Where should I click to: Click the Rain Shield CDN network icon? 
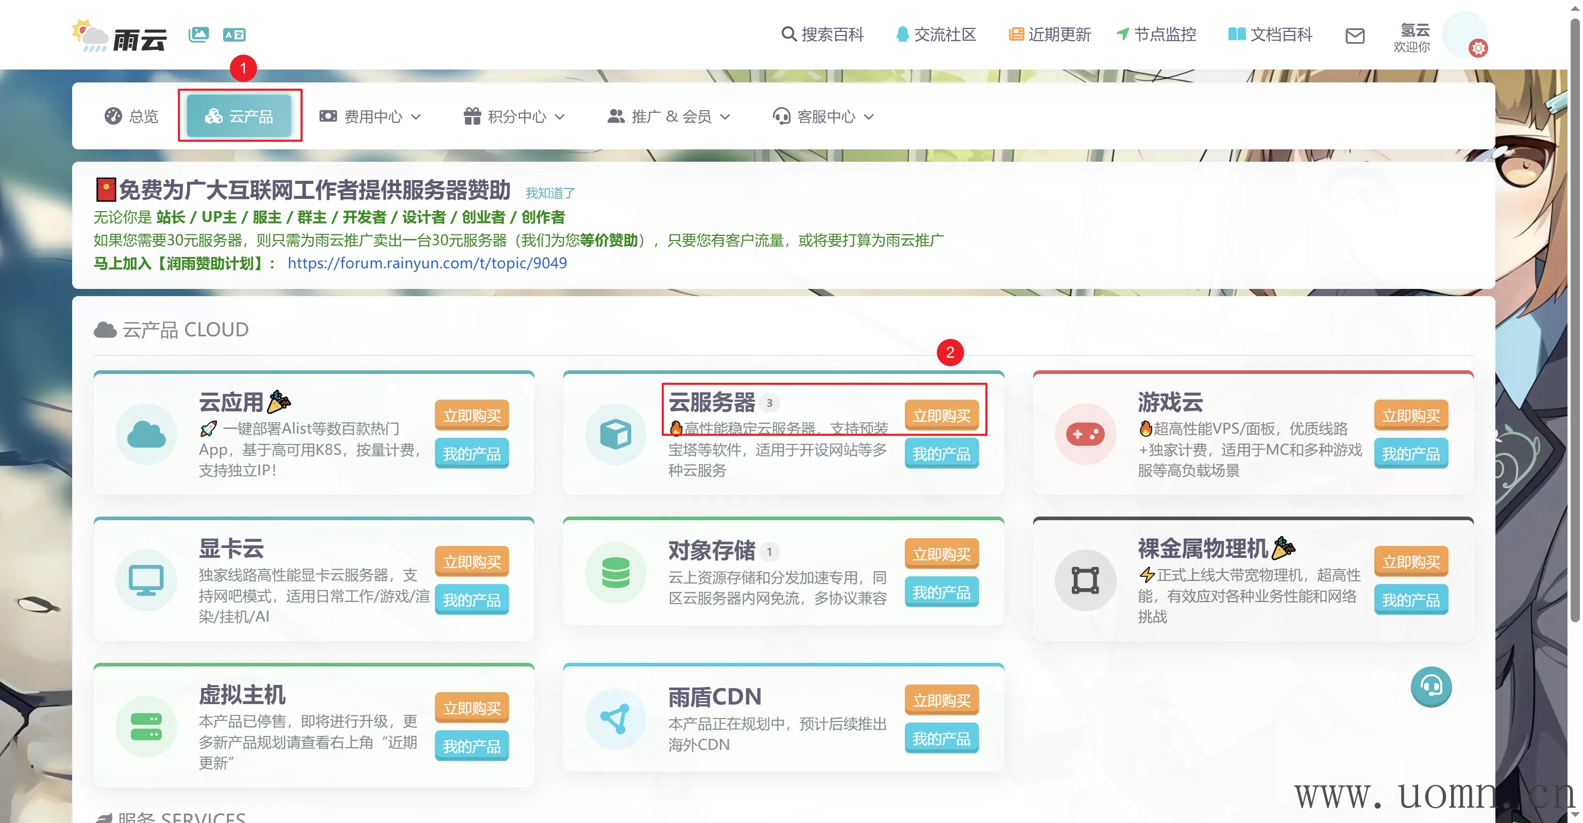[x=615, y=718]
